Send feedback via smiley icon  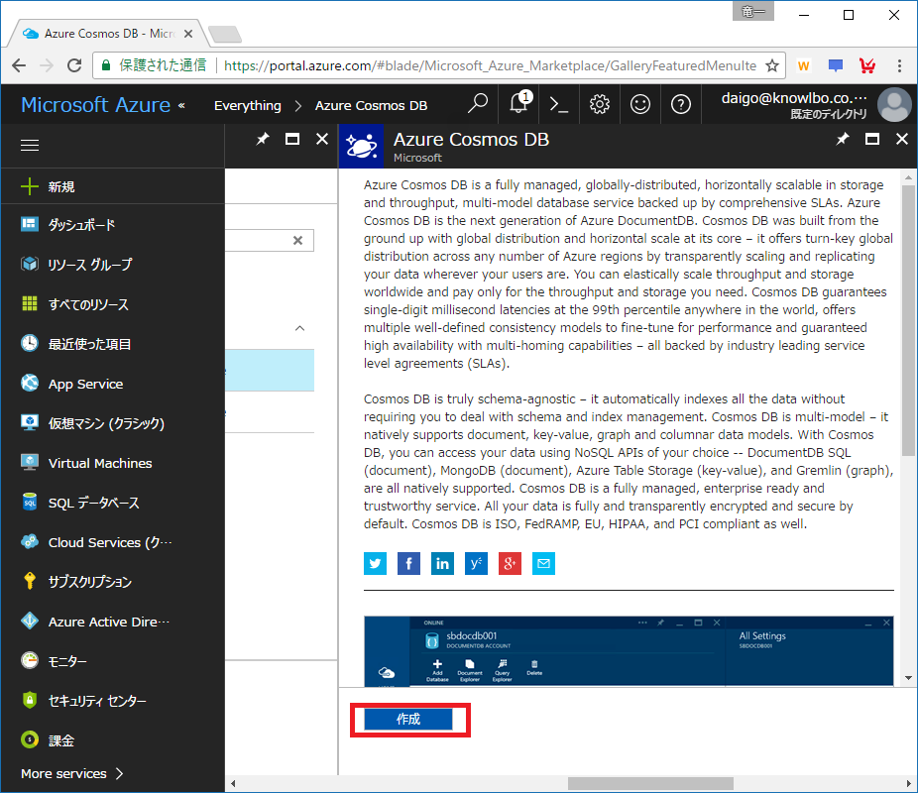(639, 104)
